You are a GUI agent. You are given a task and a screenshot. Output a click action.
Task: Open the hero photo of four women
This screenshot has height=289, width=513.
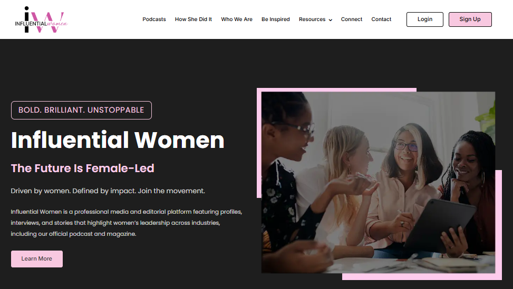[x=378, y=182]
